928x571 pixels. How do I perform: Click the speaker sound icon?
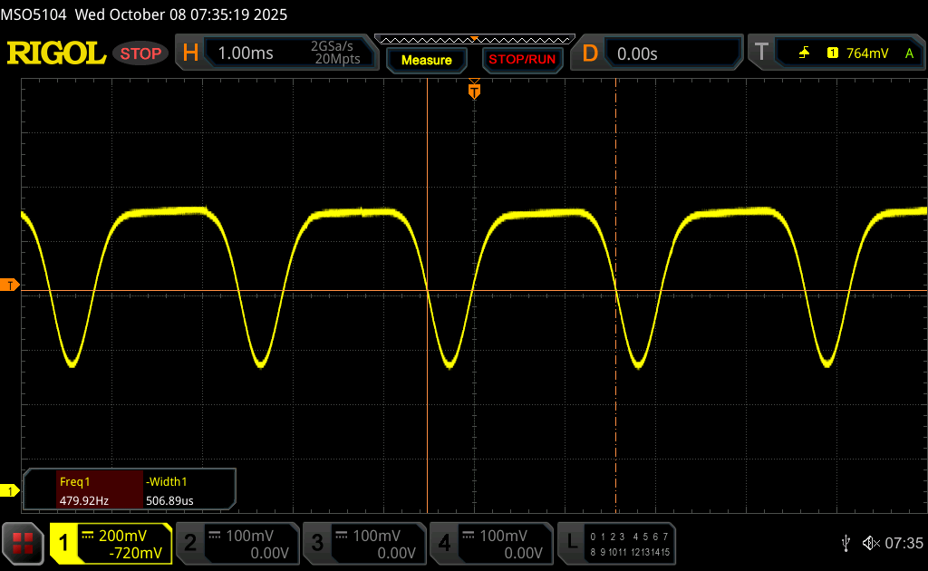[x=870, y=543]
